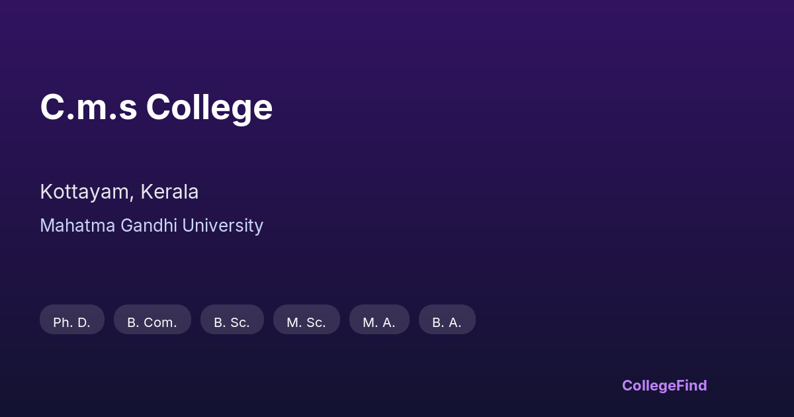Image resolution: width=794 pixels, height=417 pixels.
Task: Click the C.m.s College heading
Action: [156, 107]
